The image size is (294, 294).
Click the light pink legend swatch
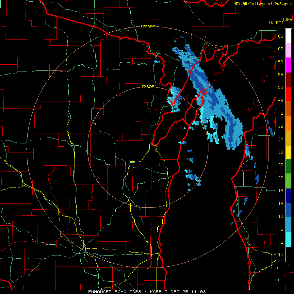[288, 50]
